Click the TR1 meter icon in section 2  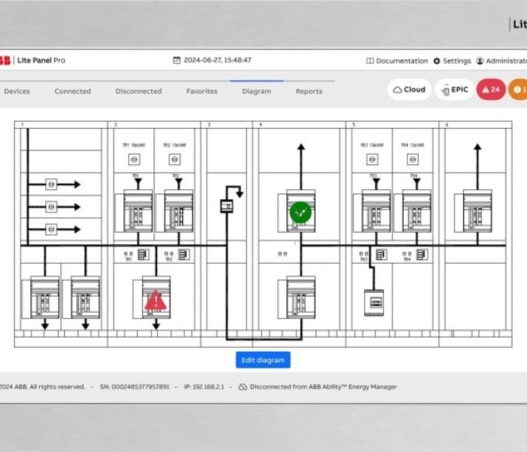pos(134,160)
